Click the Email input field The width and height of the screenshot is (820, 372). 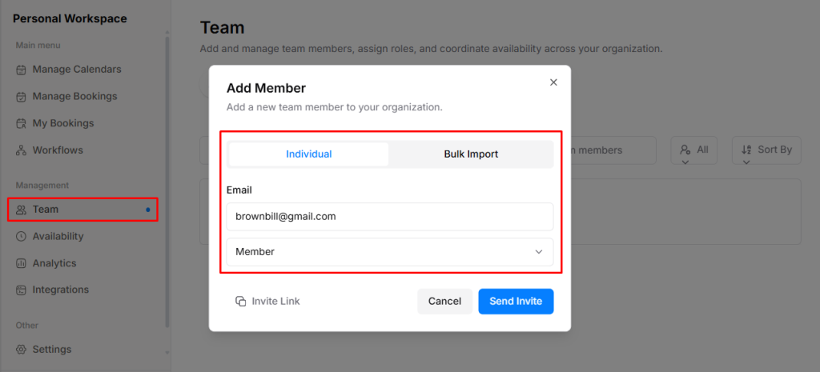pyautogui.click(x=389, y=216)
